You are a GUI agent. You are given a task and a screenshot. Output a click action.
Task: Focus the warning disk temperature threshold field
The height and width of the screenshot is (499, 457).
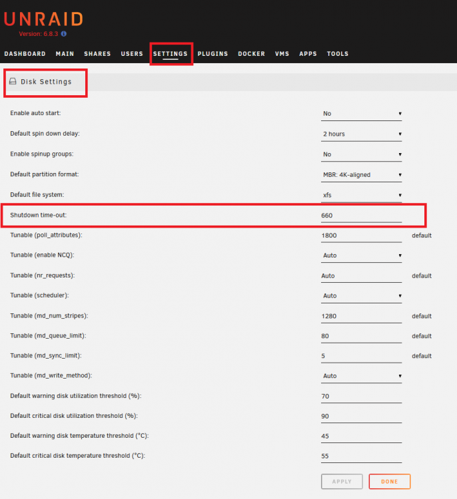(361, 436)
